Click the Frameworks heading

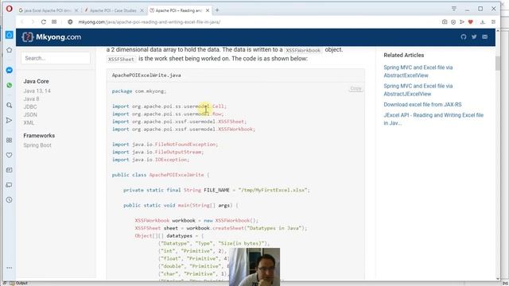[39, 136]
